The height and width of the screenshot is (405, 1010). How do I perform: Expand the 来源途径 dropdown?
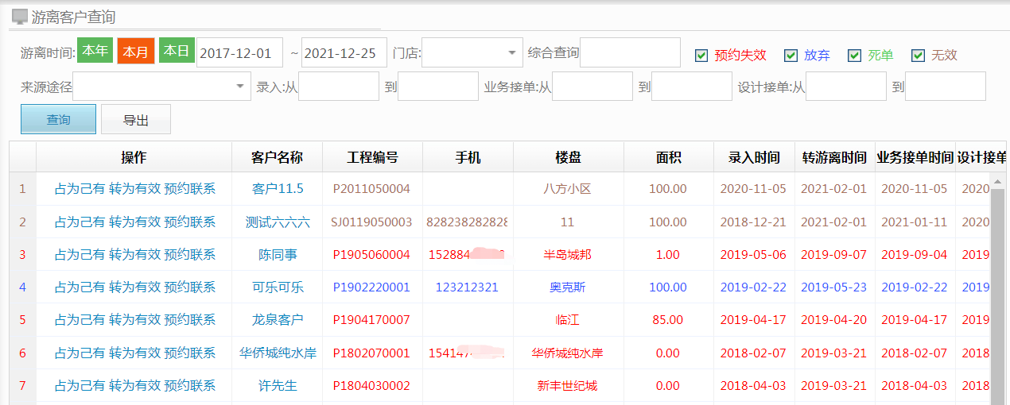tap(240, 87)
